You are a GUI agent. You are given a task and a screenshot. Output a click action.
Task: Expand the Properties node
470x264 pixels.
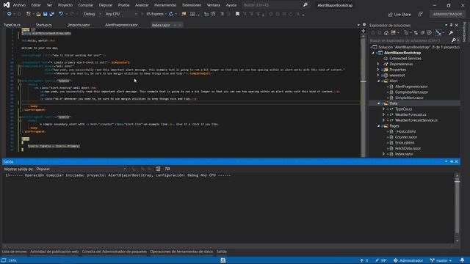click(x=378, y=70)
